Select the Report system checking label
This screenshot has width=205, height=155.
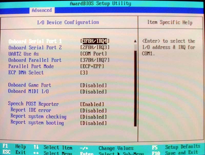[39, 117]
